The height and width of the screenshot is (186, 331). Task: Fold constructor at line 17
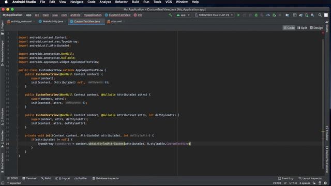[18, 95]
